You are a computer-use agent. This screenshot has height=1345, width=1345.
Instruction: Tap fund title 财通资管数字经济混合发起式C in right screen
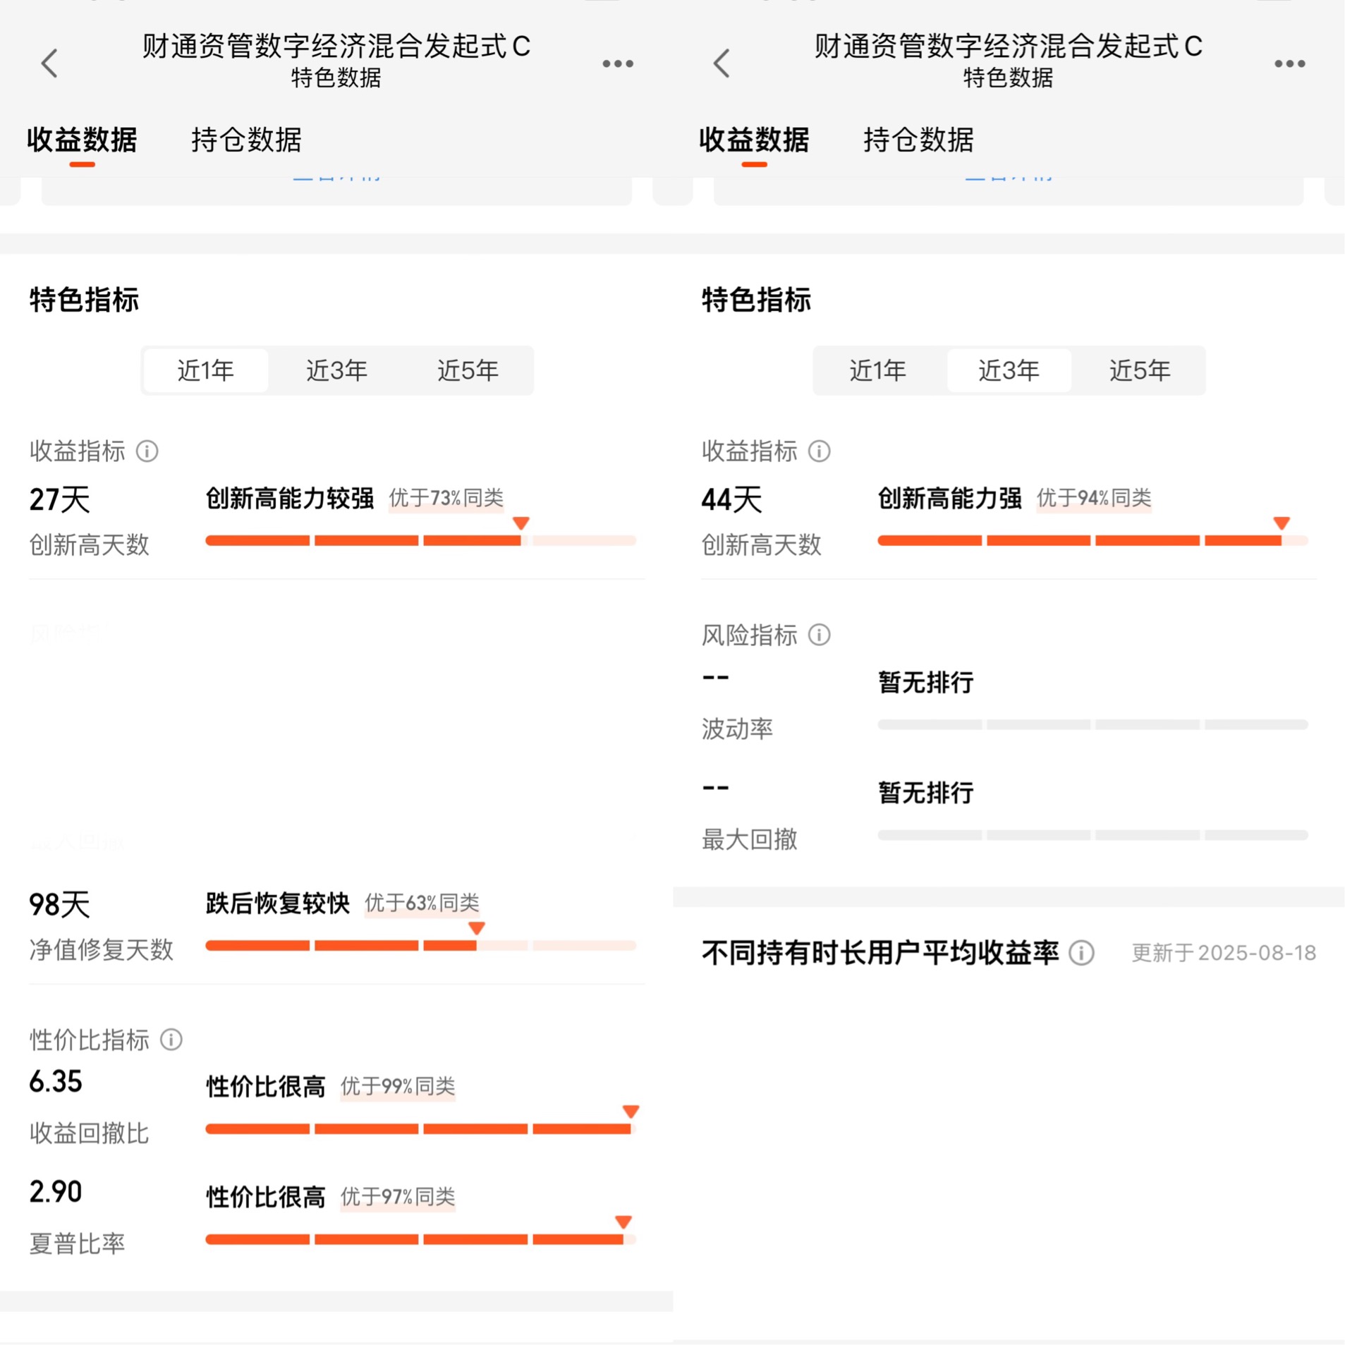point(1009,46)
